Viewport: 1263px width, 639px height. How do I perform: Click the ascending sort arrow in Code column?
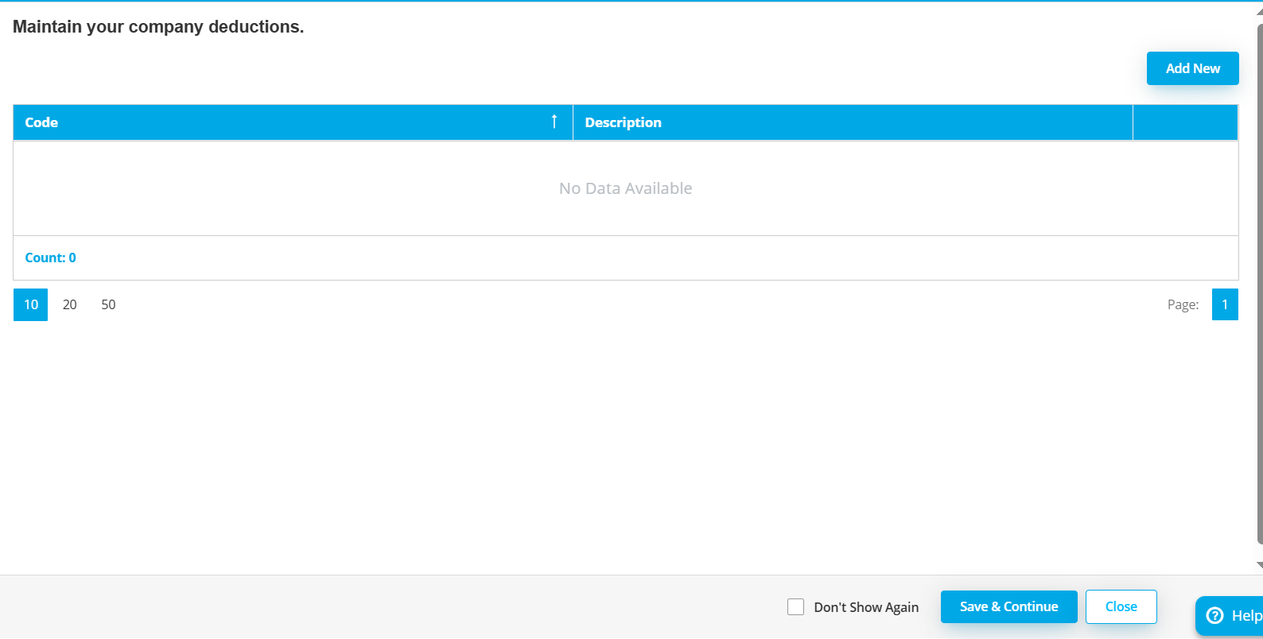click(554, 122)
